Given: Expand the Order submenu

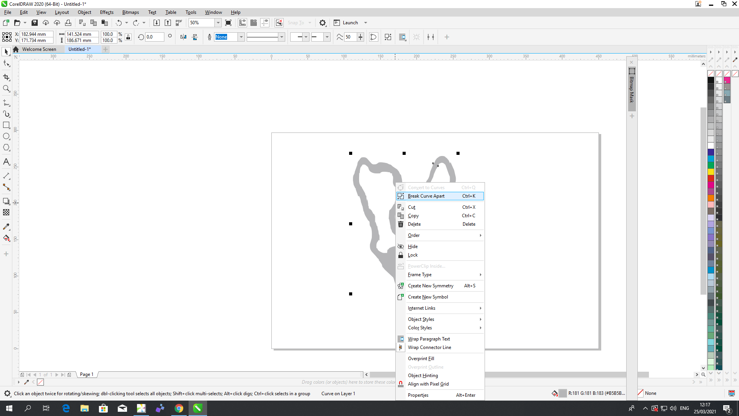Looking at the screenshot, I should (x=440, y=235).
